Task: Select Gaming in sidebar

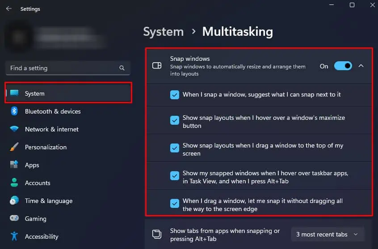Action: pos(35,219)
